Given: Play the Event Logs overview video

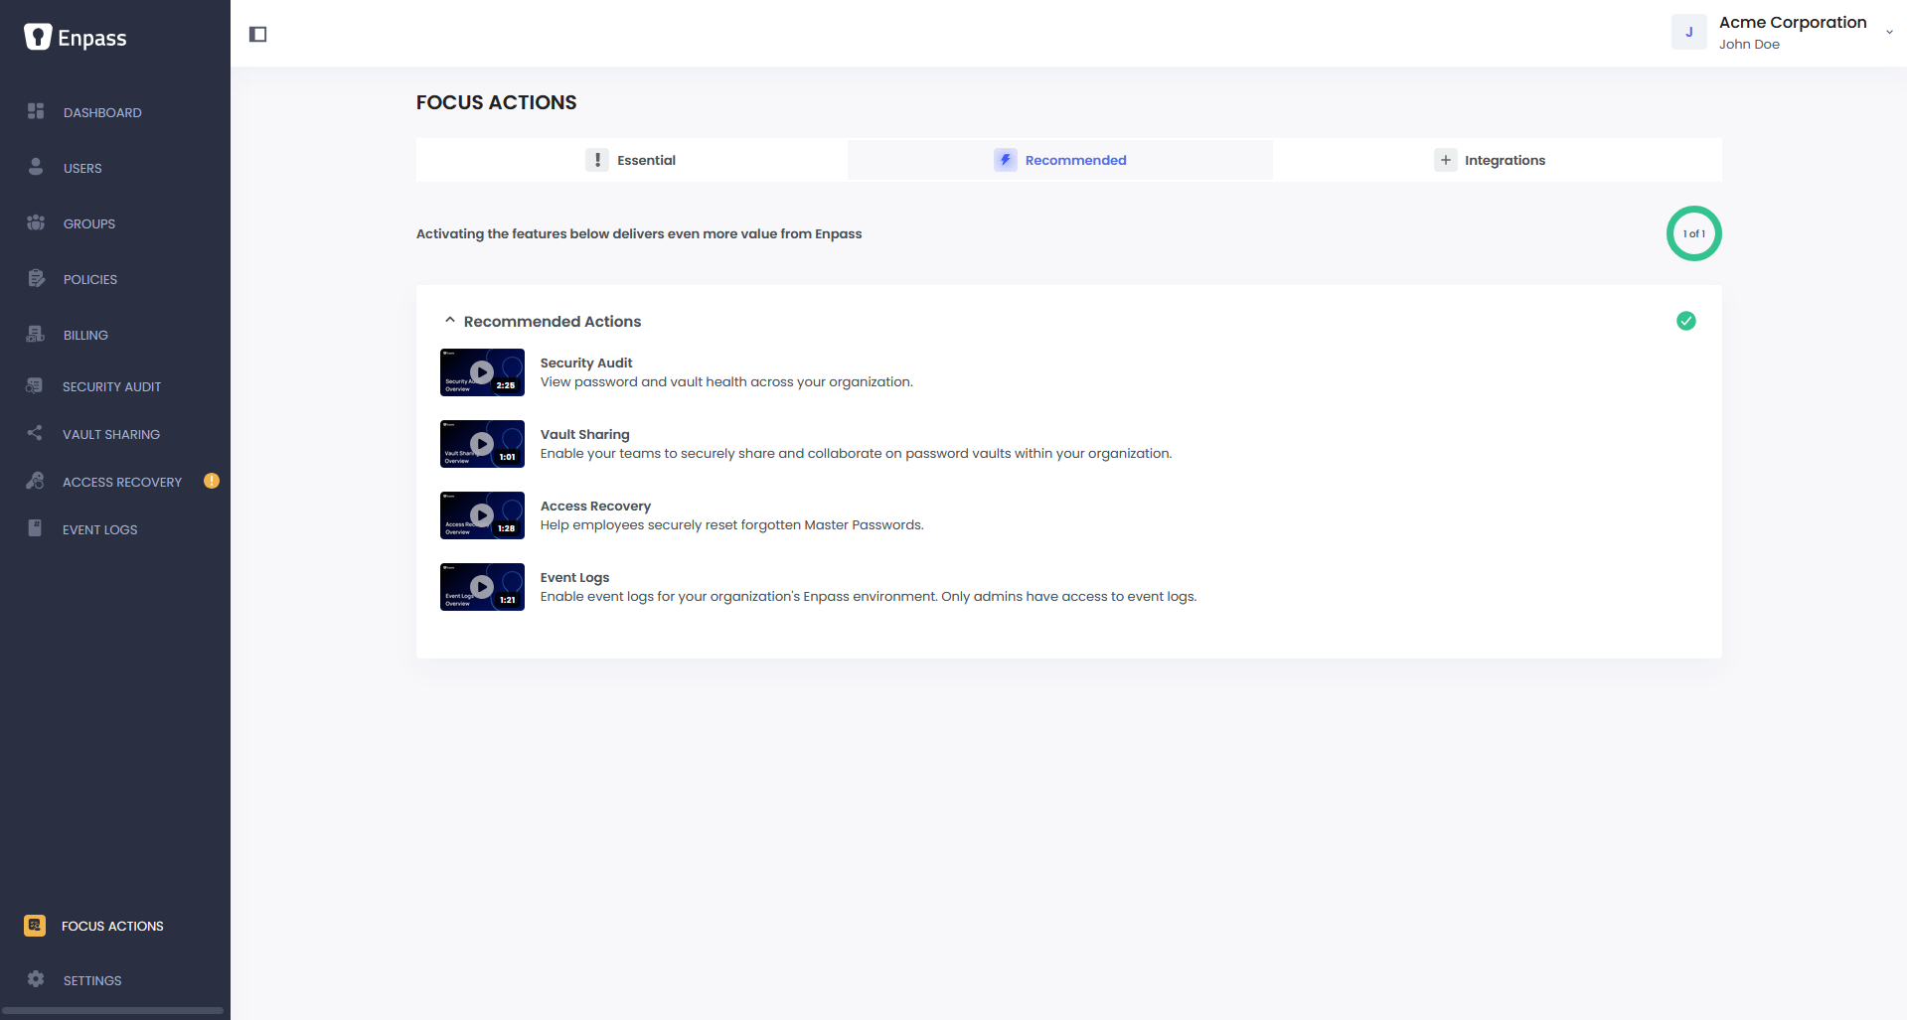Looking at the screenshot, I should click(482, 587).
